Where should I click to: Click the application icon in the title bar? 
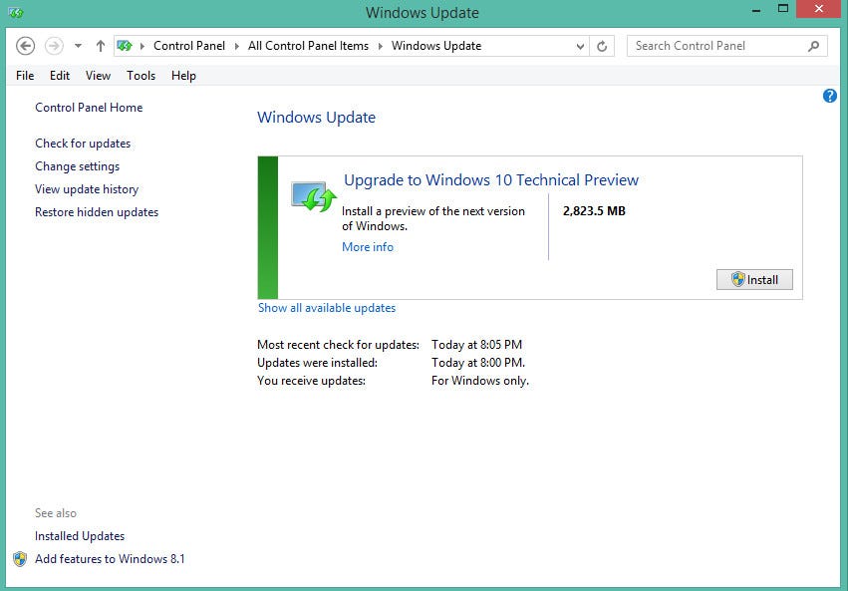click(x=14, y=13)
